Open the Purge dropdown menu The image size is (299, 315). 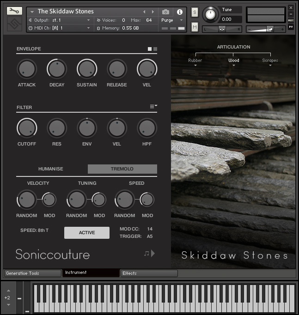181,20
